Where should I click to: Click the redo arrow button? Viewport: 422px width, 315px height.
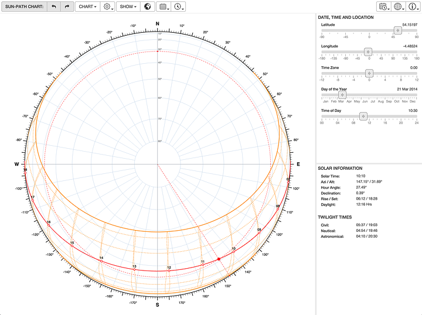(67, 7)
